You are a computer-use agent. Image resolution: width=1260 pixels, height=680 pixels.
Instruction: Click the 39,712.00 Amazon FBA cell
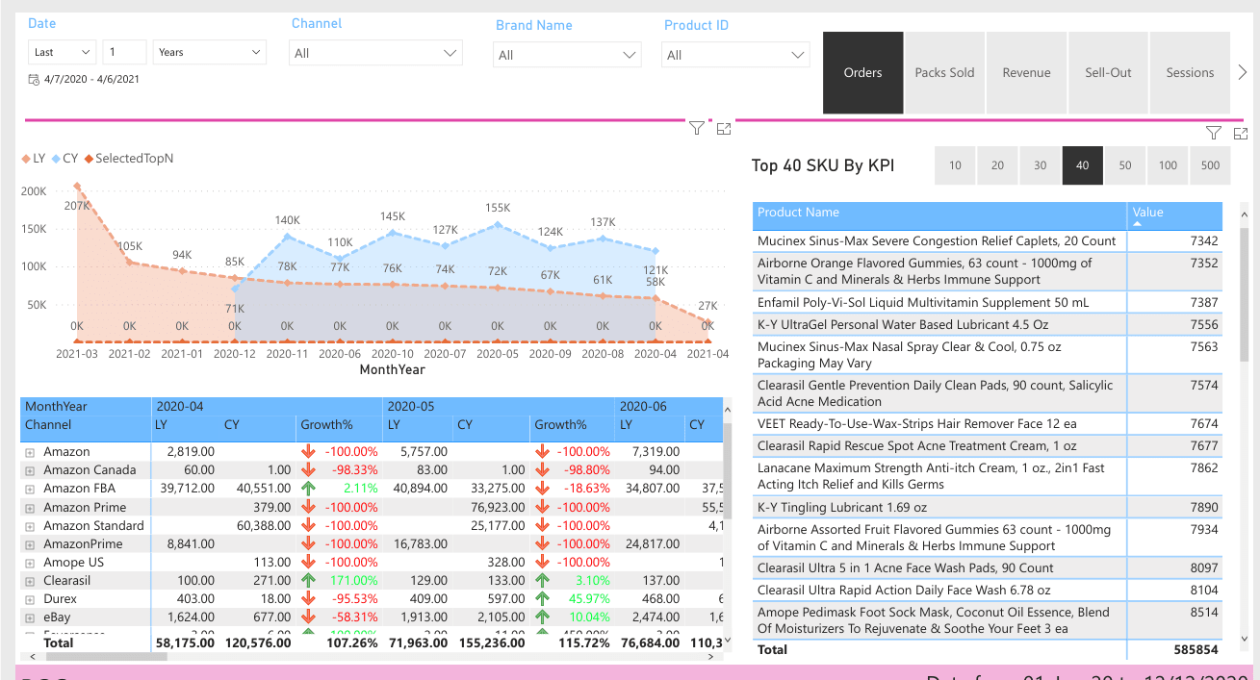pyautogui.click(x=187, y=489)
